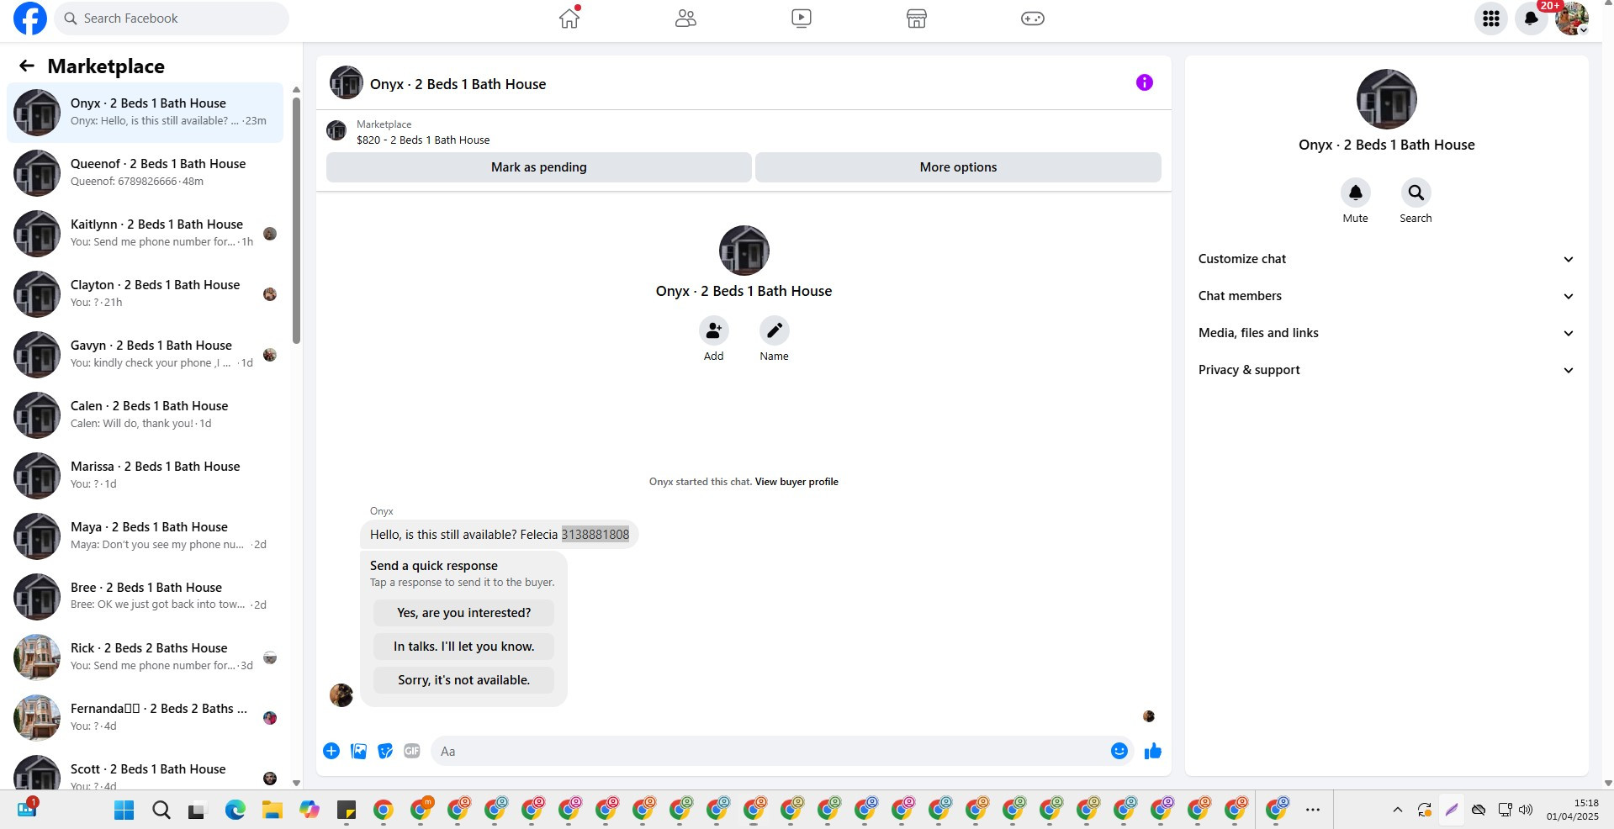This screenshot has width=1614, height=829.
Task: Open Gavyn 2 Beds 1 Bath House chat
Action: (145, 355)
